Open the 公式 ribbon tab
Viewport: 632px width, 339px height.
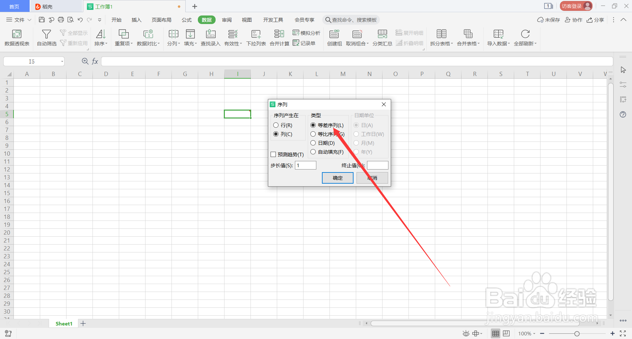[x=187, y=20]
